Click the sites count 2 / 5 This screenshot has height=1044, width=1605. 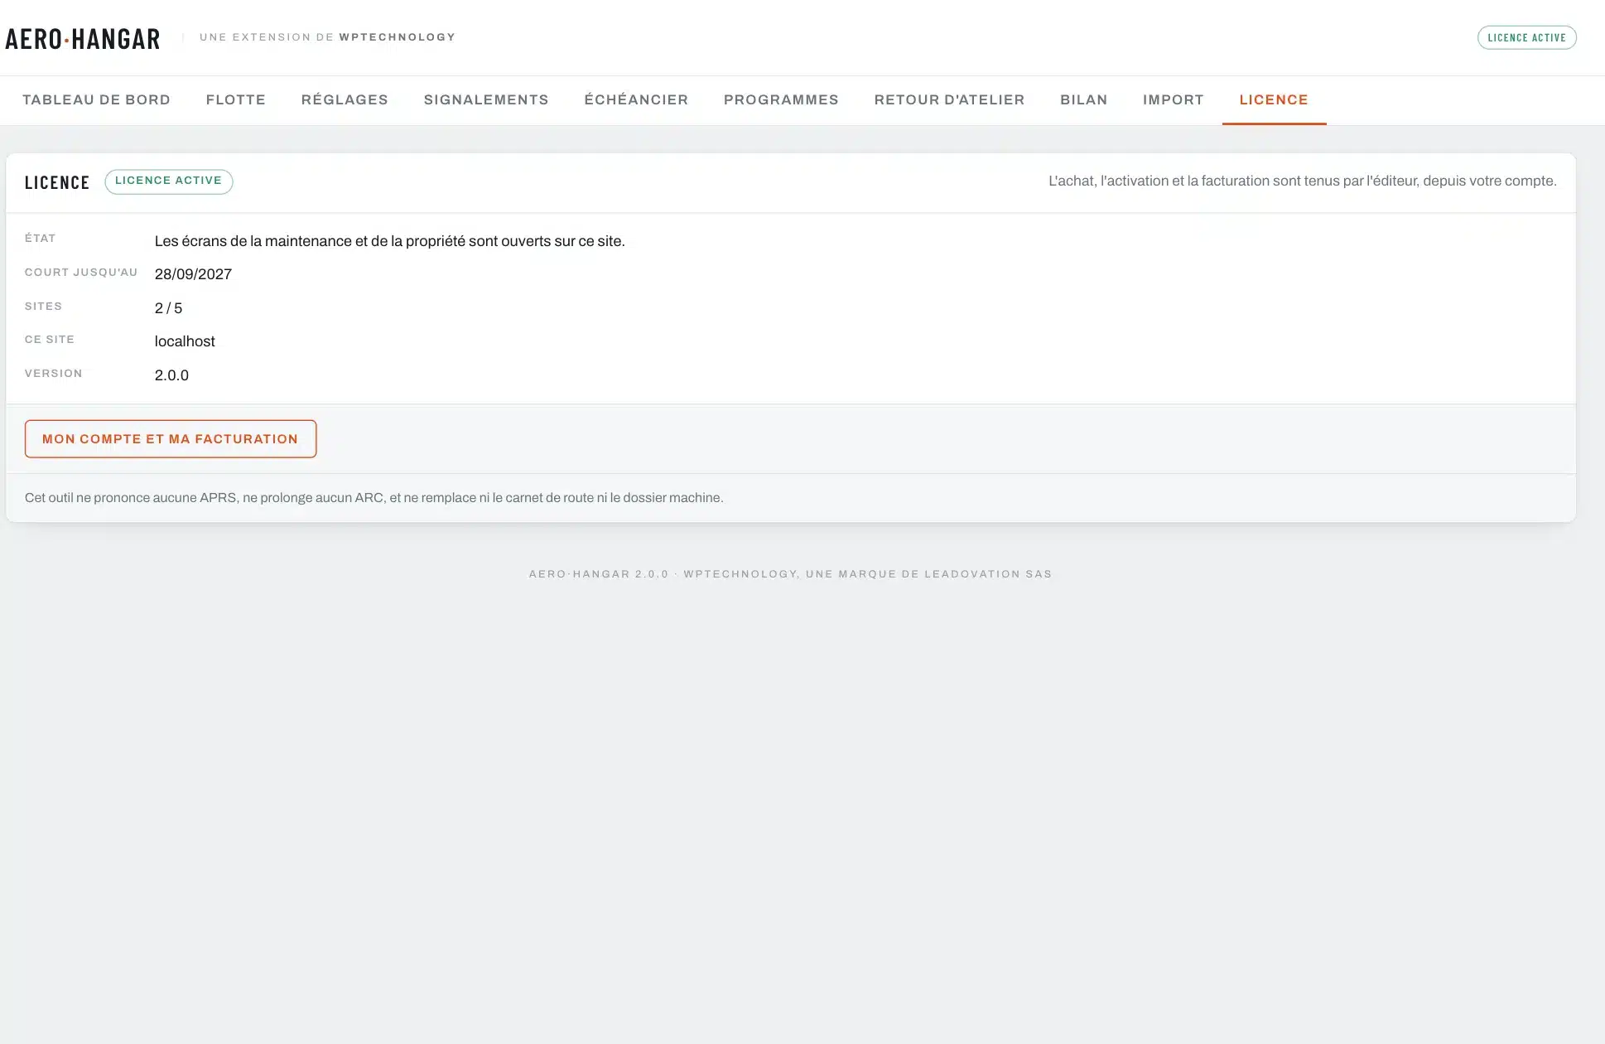(168, 308)
